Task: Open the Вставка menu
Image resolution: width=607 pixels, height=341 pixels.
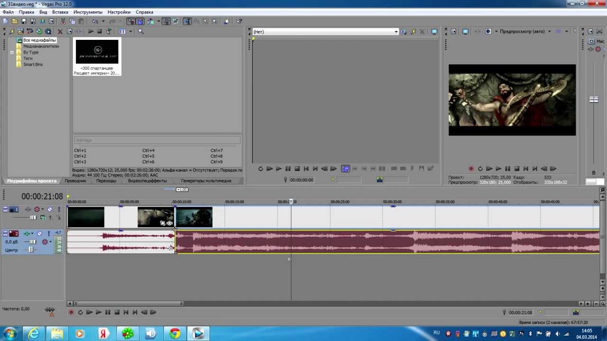Action: pyautogui.click(x=60, y=12)
